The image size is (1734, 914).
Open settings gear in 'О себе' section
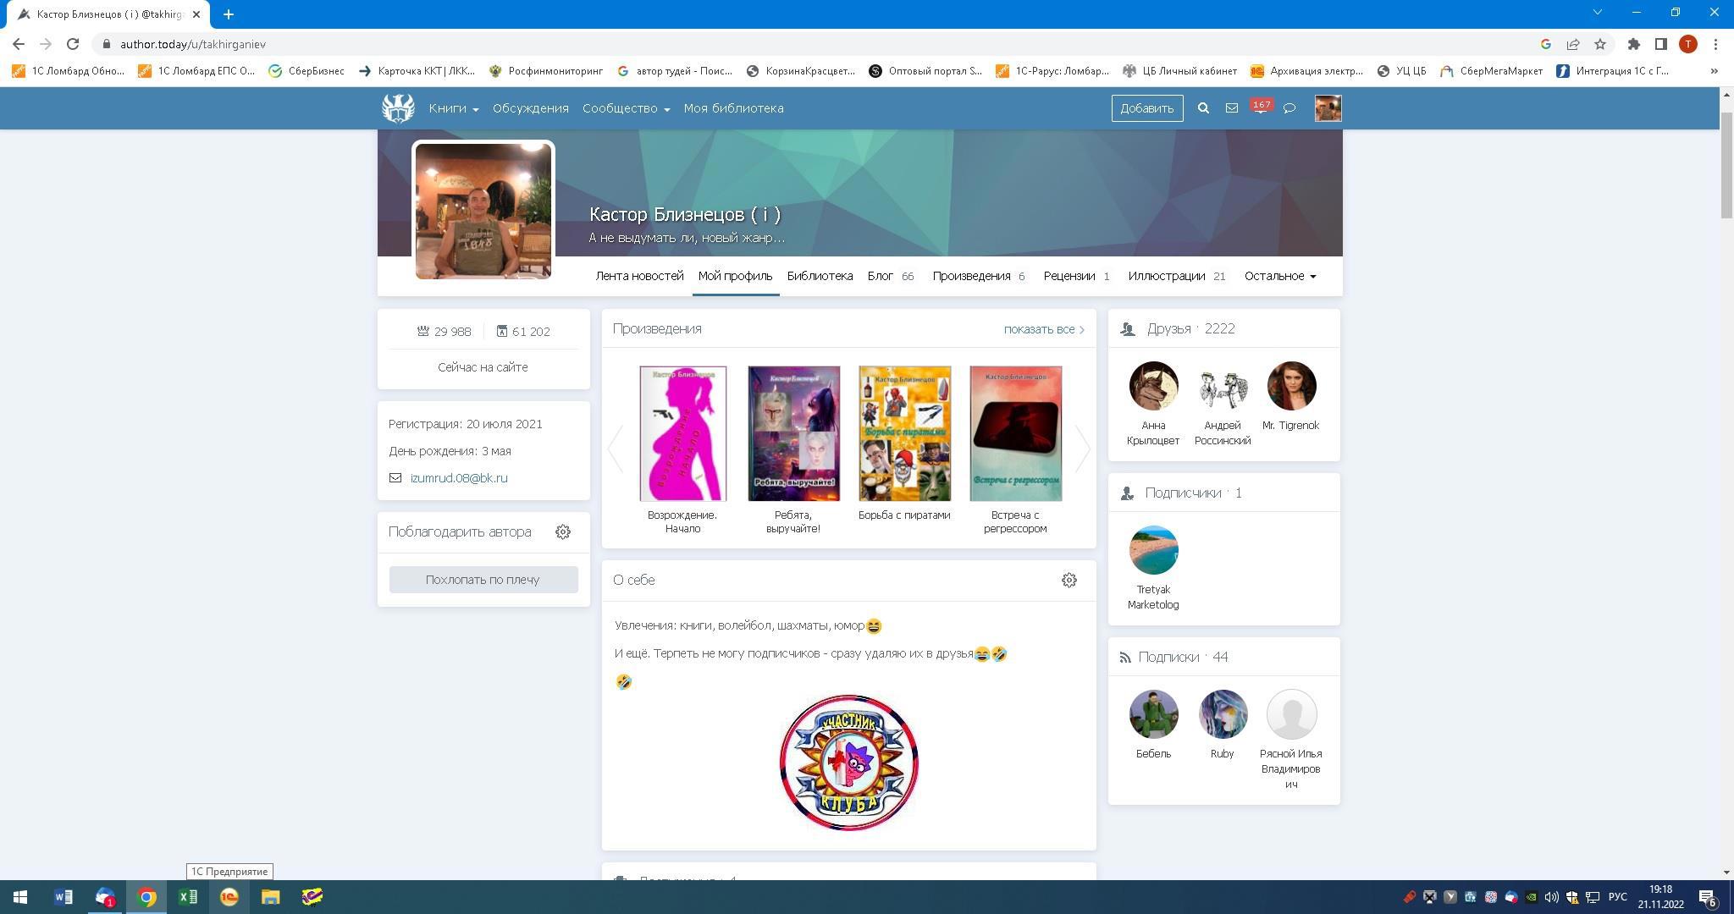coord(1069,581)
